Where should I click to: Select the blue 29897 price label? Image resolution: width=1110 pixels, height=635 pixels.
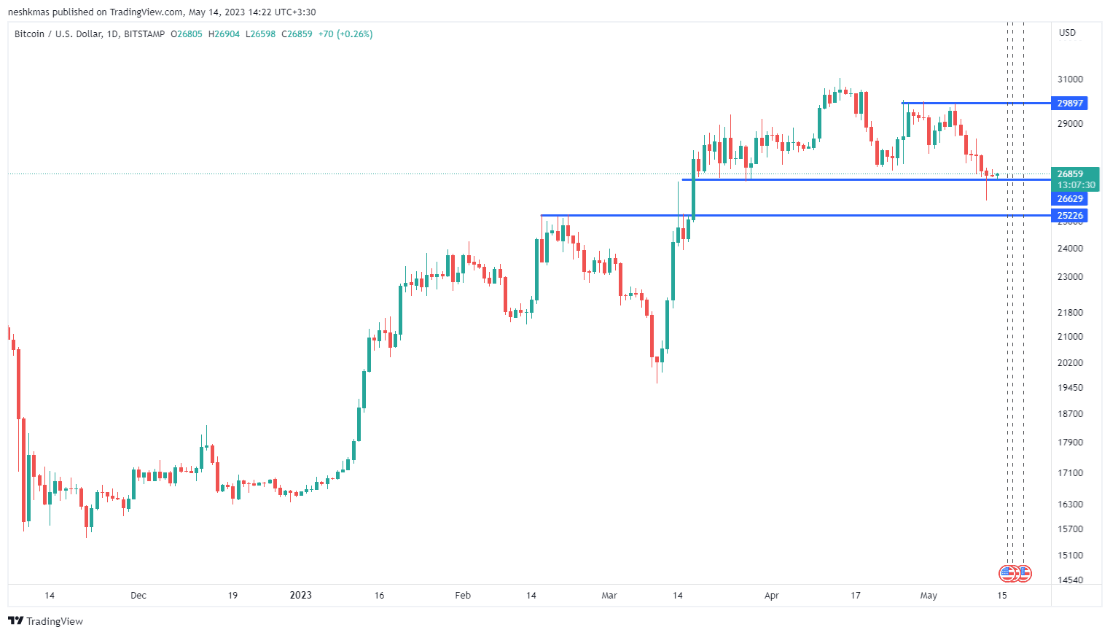(1070, 103)
